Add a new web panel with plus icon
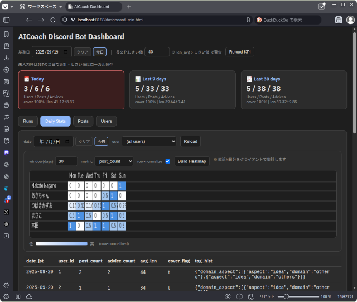 [x=7, y=236]
